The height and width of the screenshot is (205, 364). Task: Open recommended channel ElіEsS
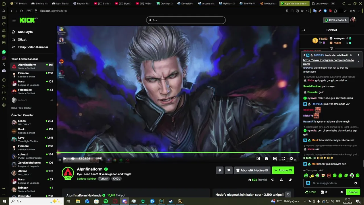coord(32,122)
